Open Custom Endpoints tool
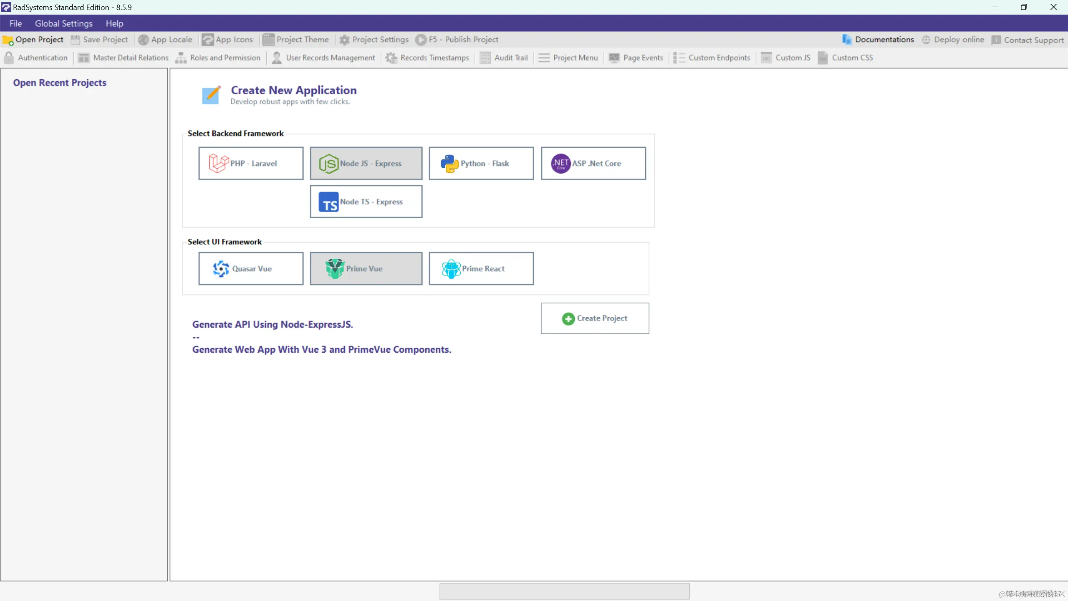Image resolution: width=1068 pixels, height=601 pixels. click(719, 58)
